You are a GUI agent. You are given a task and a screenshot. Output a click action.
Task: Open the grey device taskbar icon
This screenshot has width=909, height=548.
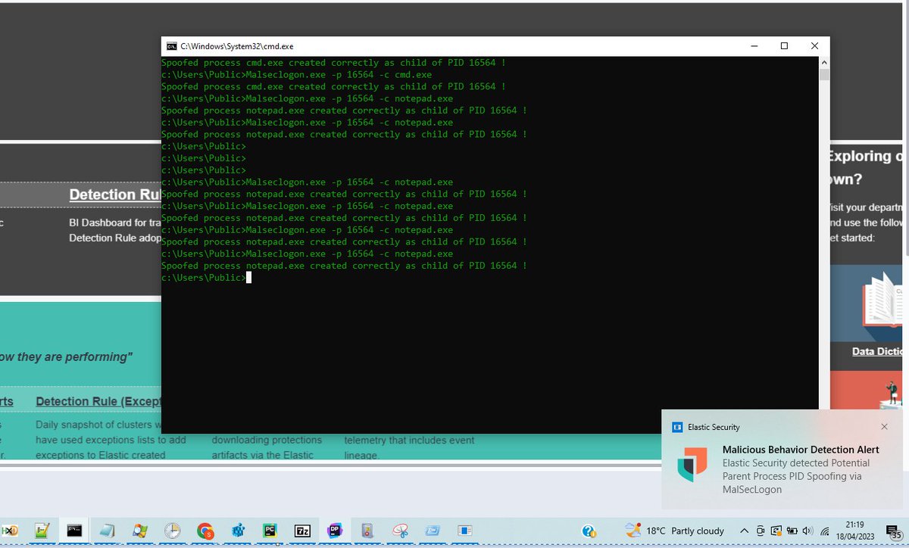tap(367, 531)
